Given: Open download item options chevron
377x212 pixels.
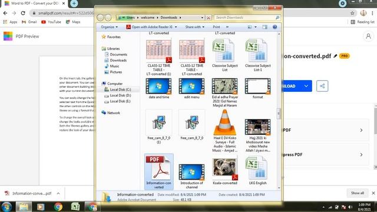Looking at the screenshot, I should click(x=58, y=193).
